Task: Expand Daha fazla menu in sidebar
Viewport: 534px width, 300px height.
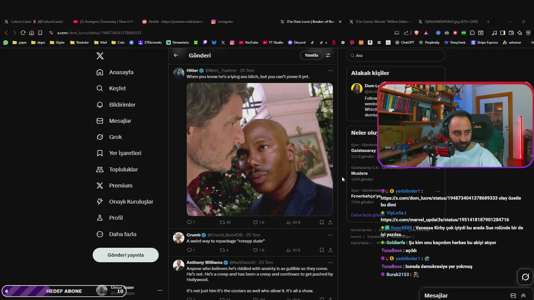Action: tap(116, 234)
